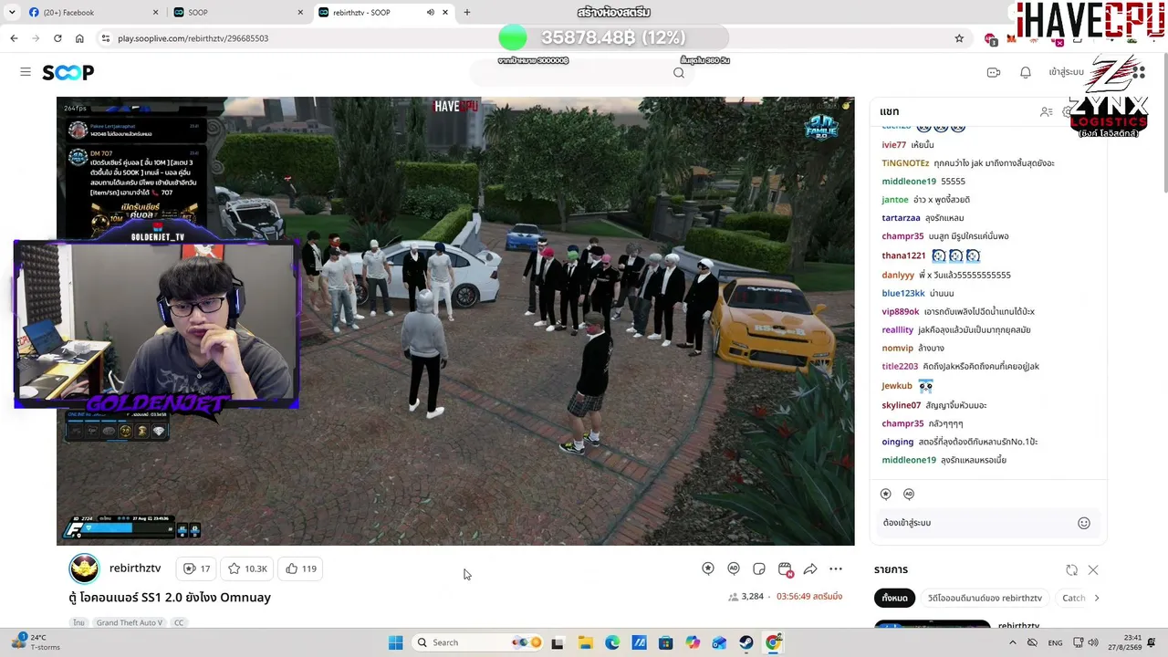Click username TiNGNOTEz in chat
Image resolution: width=1168 pixels, height=657 pixels.
click(905, 163)
